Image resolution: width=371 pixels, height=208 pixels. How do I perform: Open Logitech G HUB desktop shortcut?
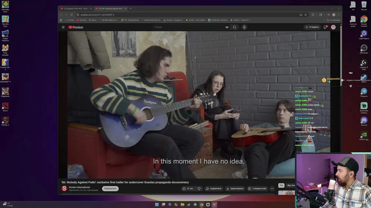(x=364, y=65)
